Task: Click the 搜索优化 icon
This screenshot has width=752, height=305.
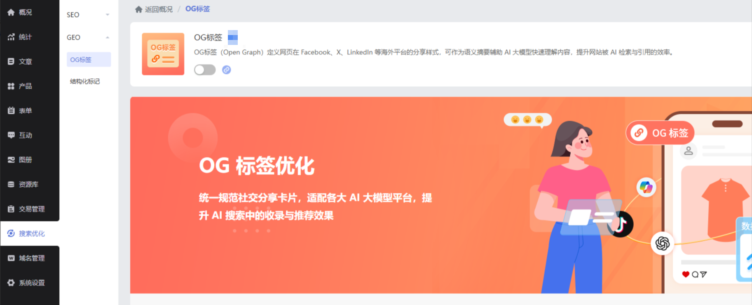Action: pyautogui.click(x=11, y=233)
